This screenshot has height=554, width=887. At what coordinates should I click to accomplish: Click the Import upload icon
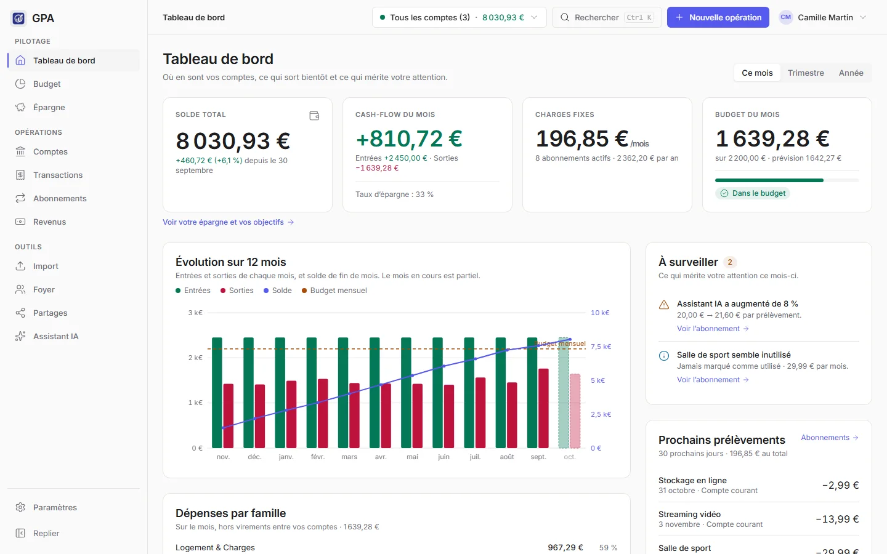coord(20,266)
